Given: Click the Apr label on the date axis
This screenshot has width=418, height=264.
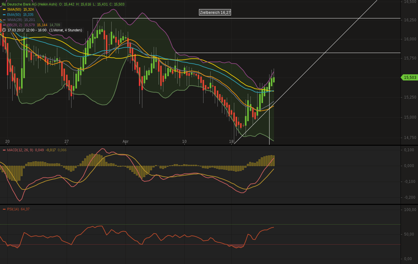Looking at the screenshot, I should [x=126, y=142].
